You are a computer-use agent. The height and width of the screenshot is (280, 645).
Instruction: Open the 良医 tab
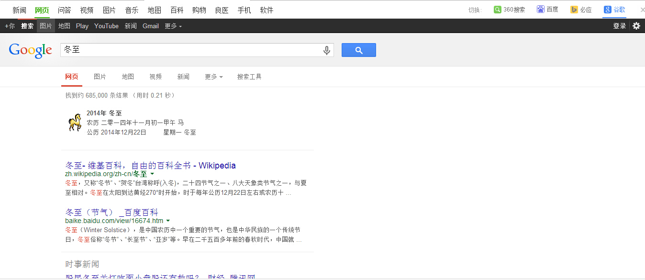click(222, 10)
